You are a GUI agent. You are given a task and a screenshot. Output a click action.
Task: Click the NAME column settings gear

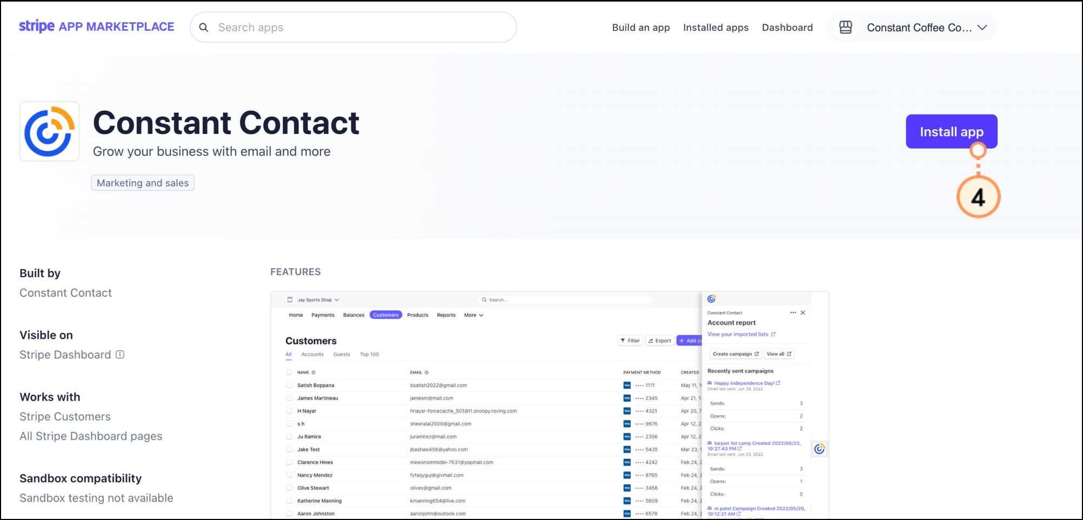point(313,372)
